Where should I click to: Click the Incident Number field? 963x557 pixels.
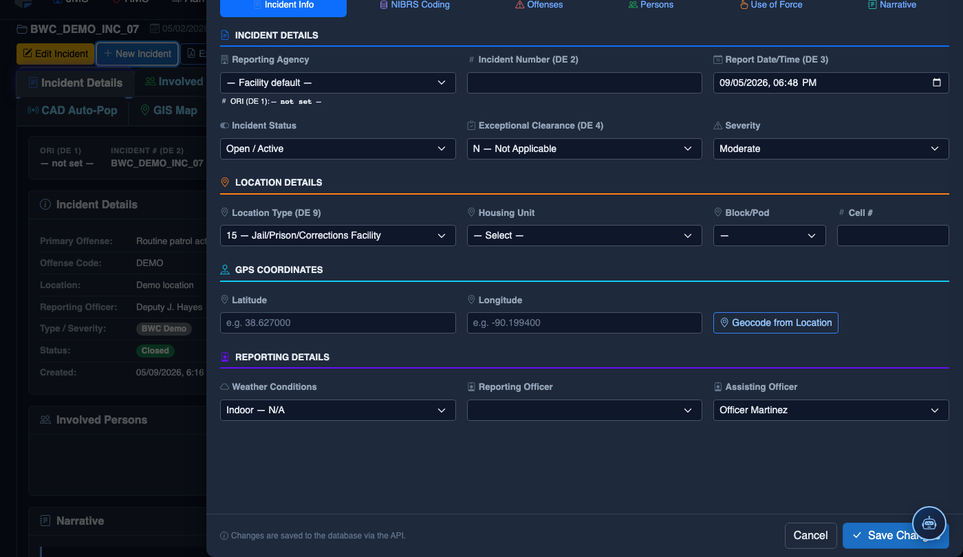(x=584, y=83)
